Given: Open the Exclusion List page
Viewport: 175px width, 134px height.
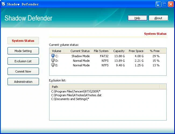Looking at the screenshot, I should pos(23,61).
